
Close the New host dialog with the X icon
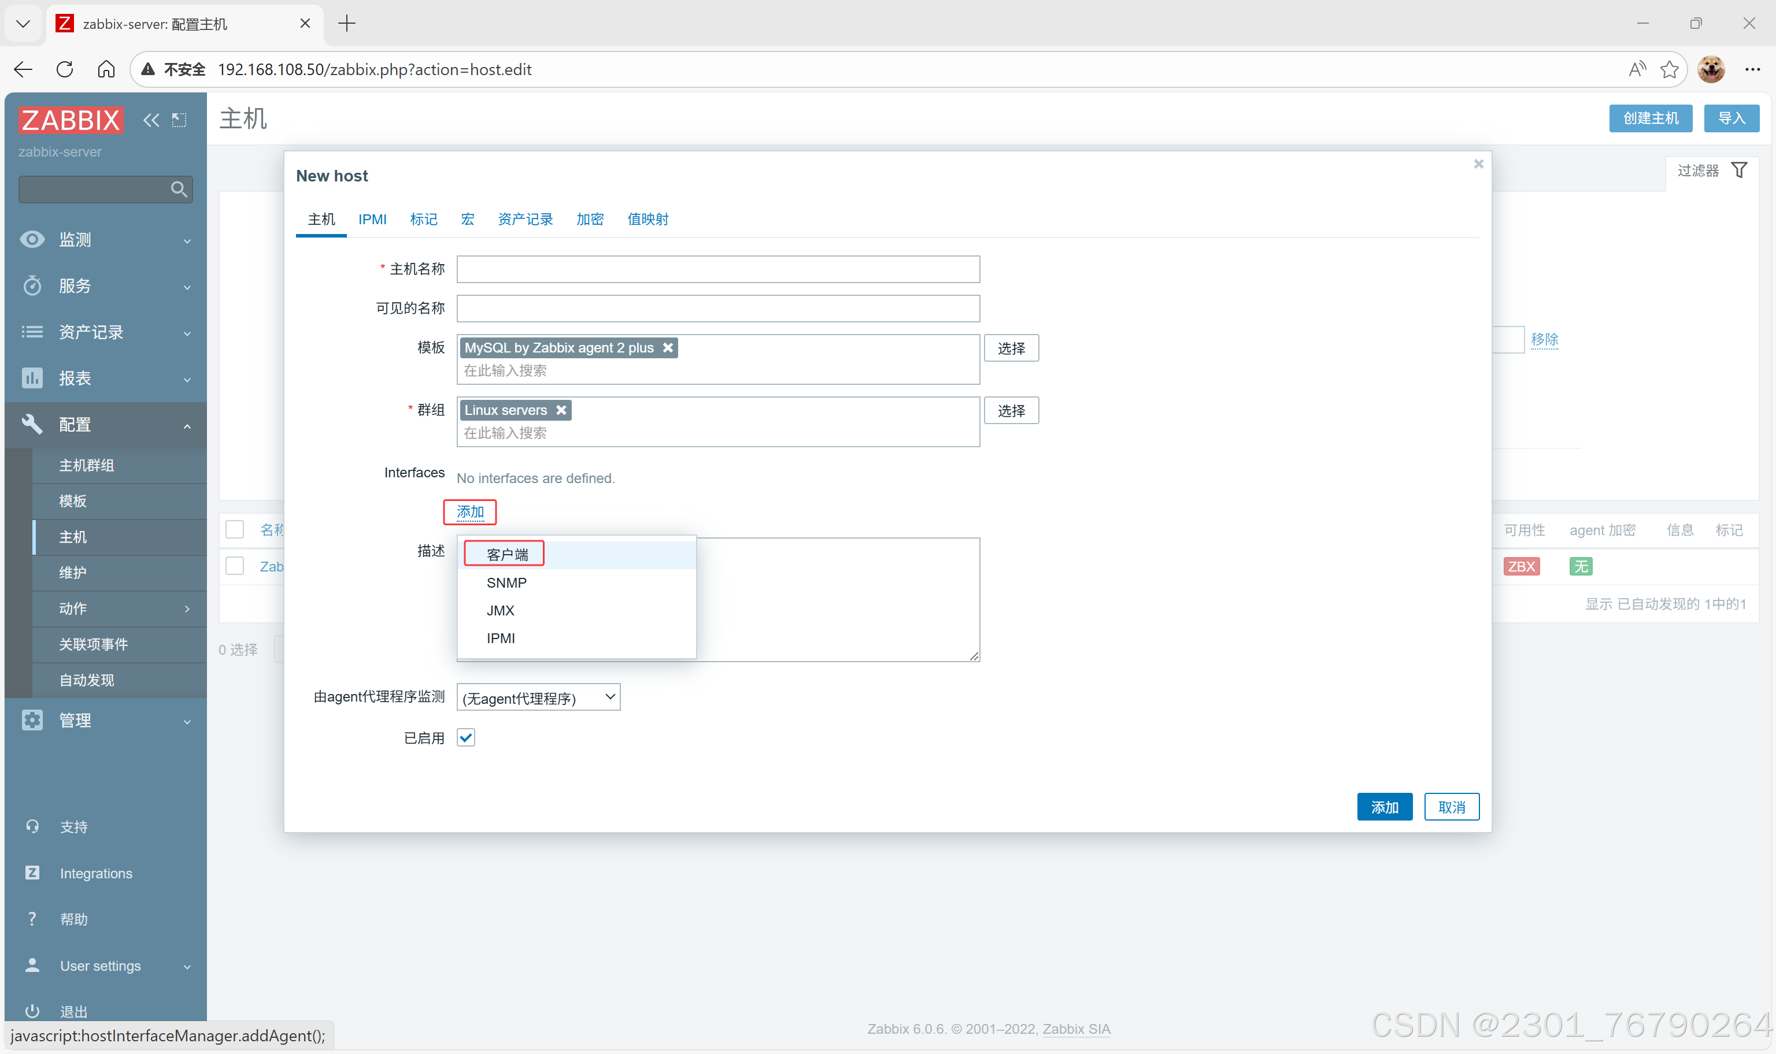tap(1478, 164)
